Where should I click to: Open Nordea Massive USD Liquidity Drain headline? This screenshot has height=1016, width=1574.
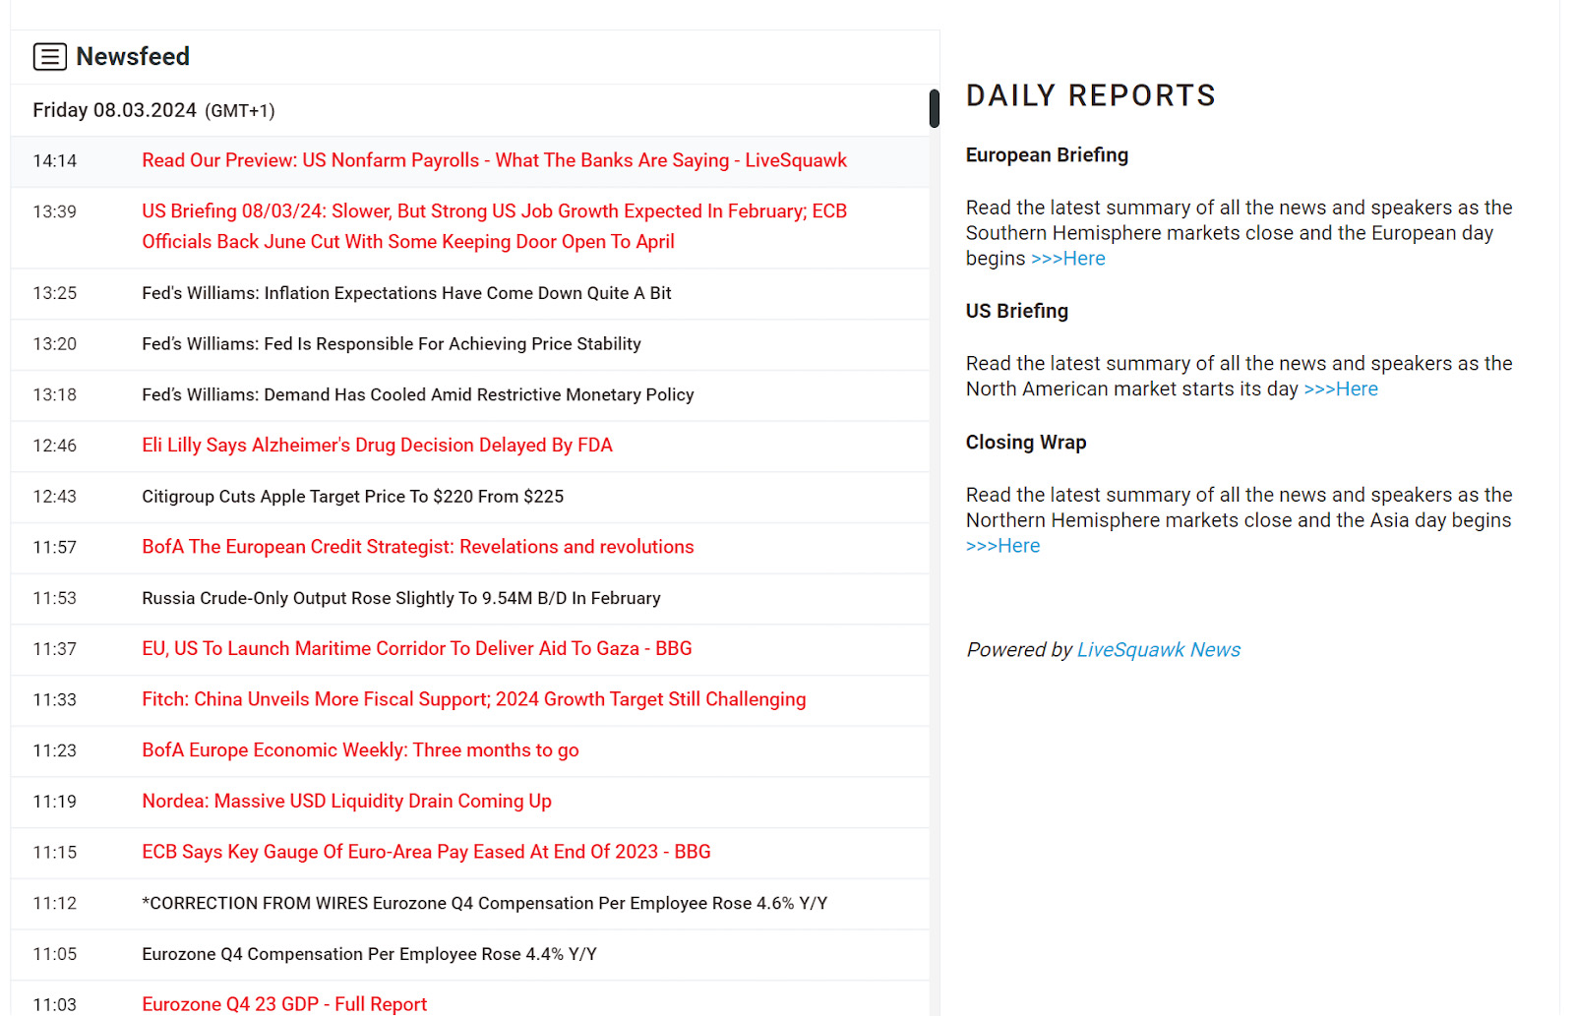coord(346,802)
